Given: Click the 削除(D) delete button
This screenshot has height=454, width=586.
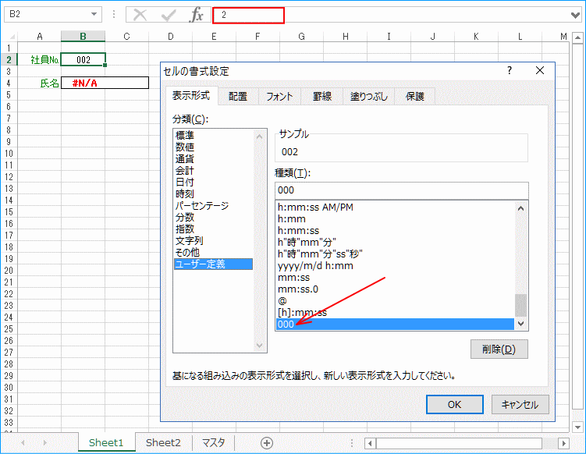Looking at the screenshot, I should click(499, 349).
